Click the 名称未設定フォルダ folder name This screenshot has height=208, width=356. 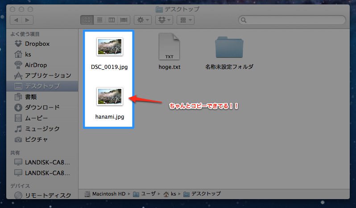229,67
